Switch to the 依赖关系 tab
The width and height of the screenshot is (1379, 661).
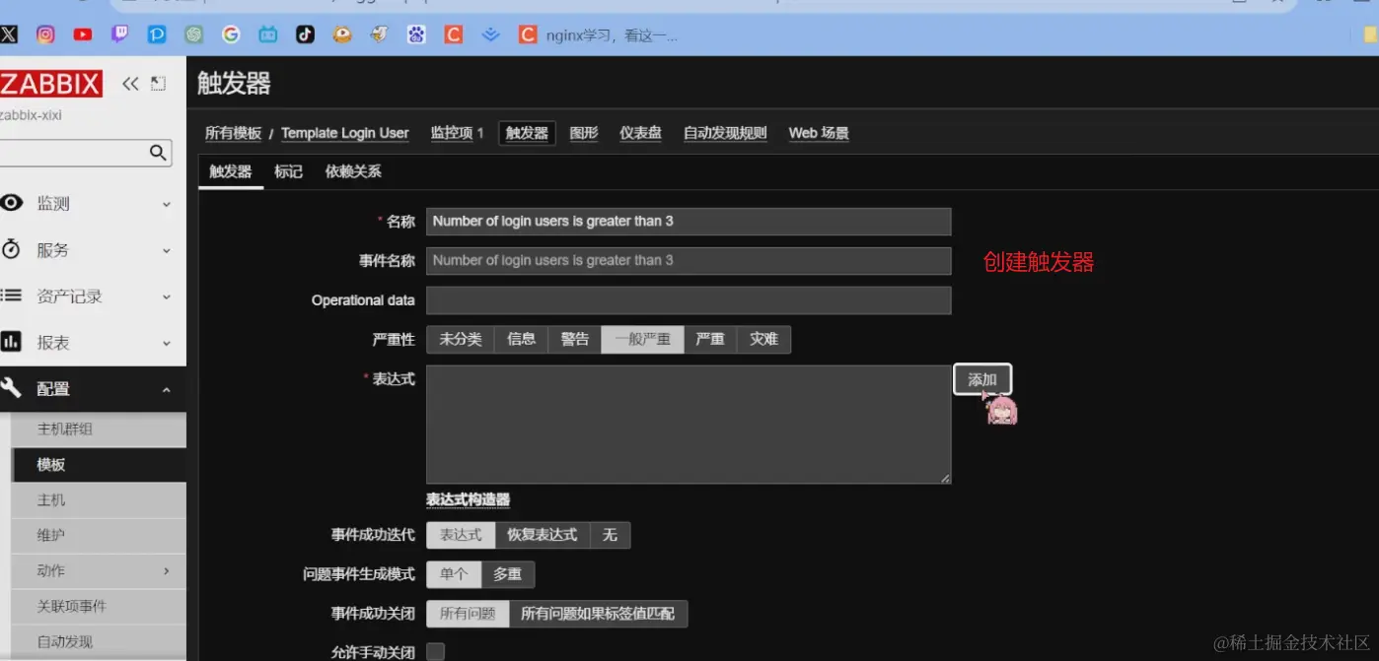pyautogui.click(x=353, y=171)
